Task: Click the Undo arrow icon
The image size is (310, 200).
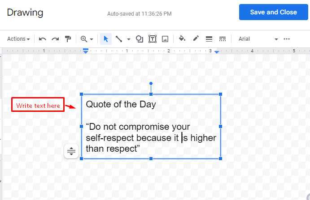Action: point(42,39)
